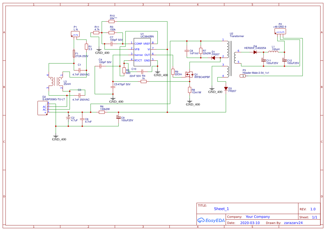The width and height of the screenshot is (326, 231).
Task: Select the P1 L N connector symbol
Action: [75, 33]
